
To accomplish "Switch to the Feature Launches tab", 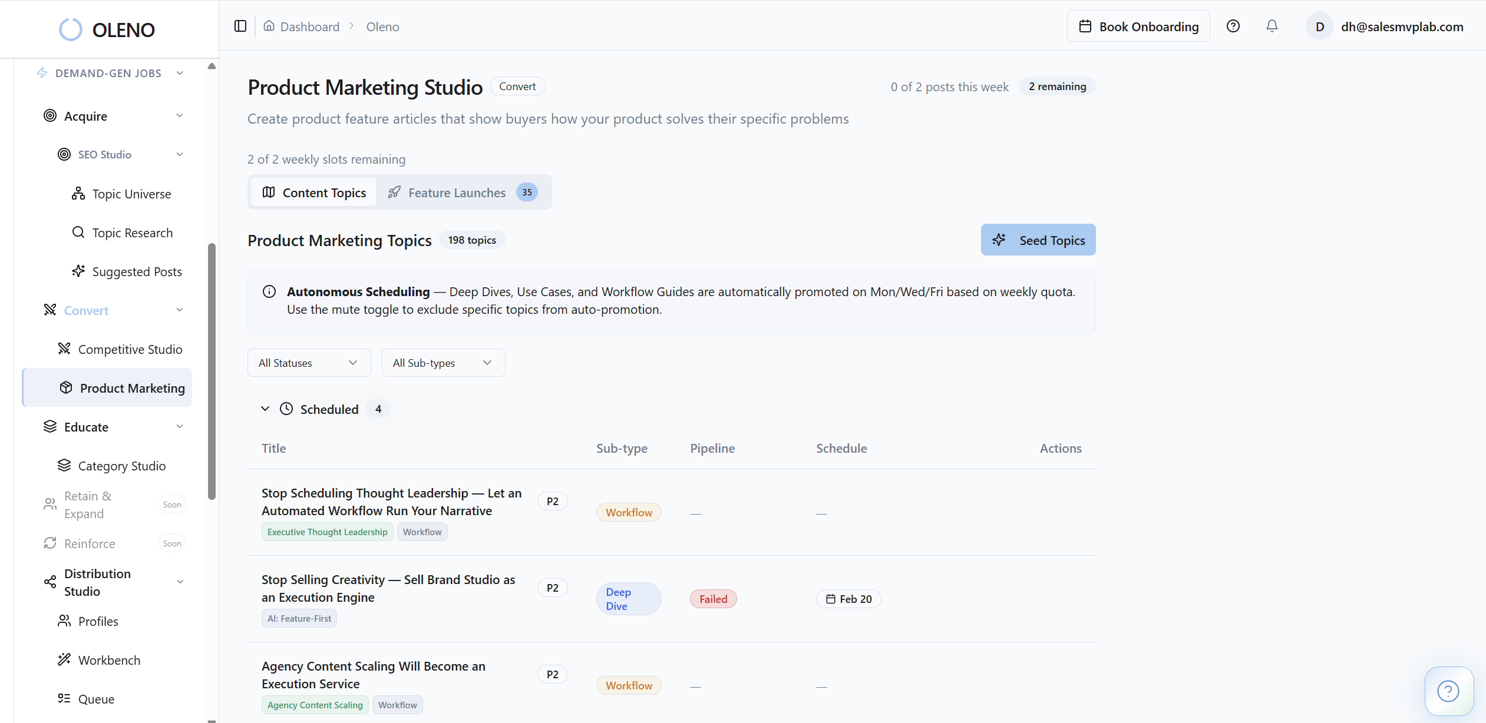I will (457, 192).
